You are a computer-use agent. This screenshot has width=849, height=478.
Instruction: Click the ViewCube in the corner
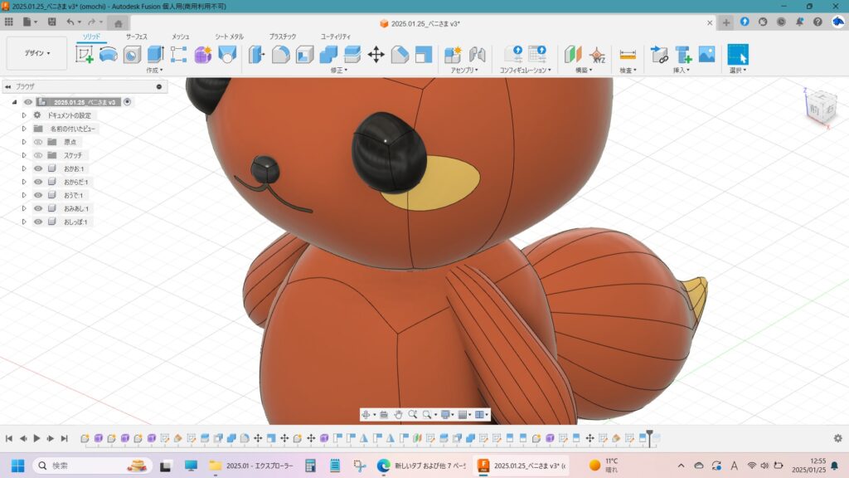coord(816,107)
